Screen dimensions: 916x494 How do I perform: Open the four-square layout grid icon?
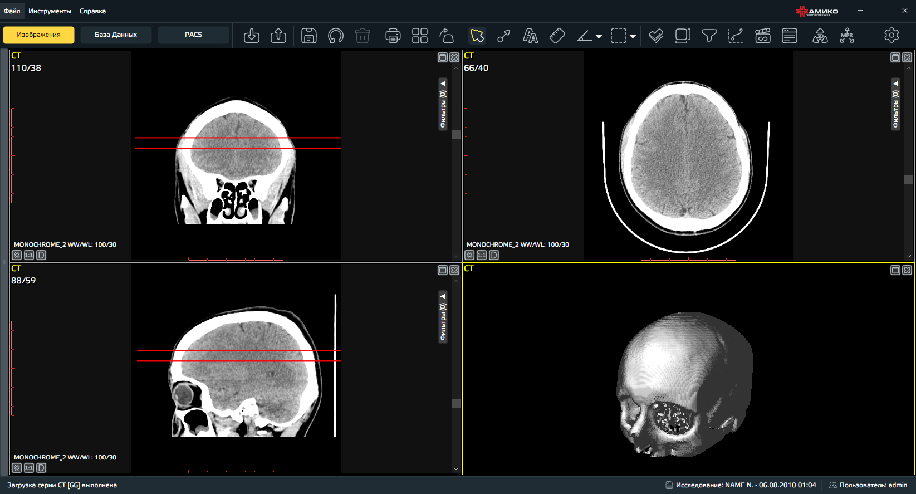coord(420,36)
